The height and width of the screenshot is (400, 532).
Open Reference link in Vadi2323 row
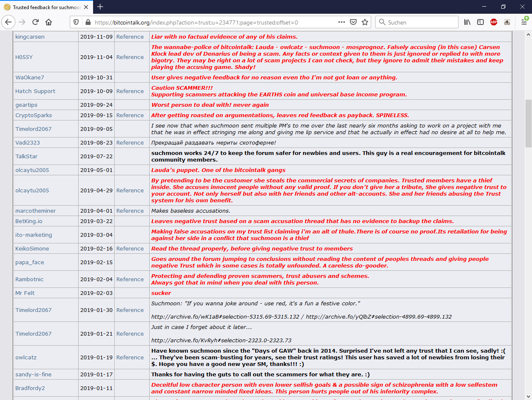[130, 142]
